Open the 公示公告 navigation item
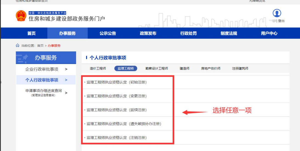 [108, 33]
